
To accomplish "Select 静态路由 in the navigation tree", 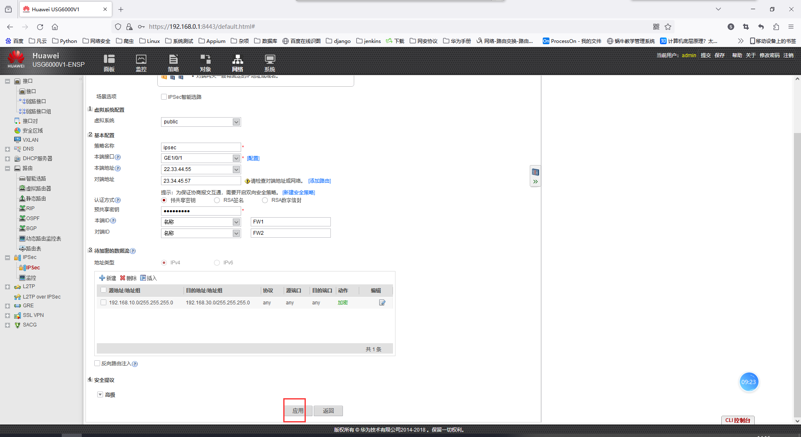I will pos(36,198).
